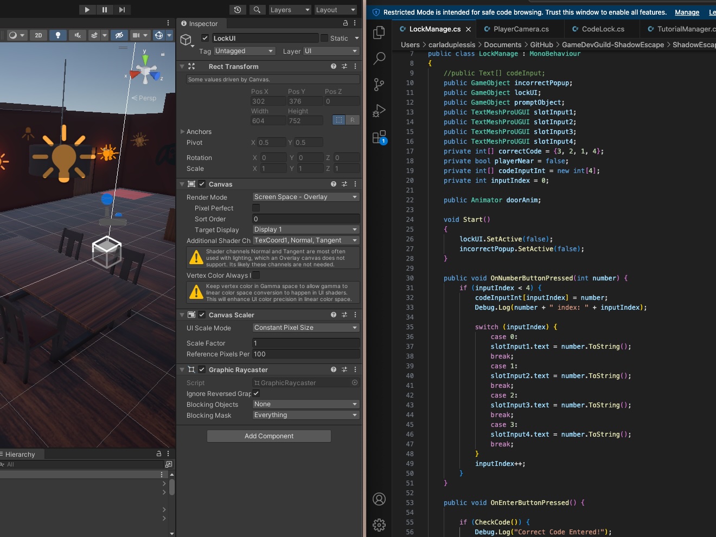Viewport: 716px width, 537px height.
Task: Open the Render Mode dropdown
Action: 306,197
